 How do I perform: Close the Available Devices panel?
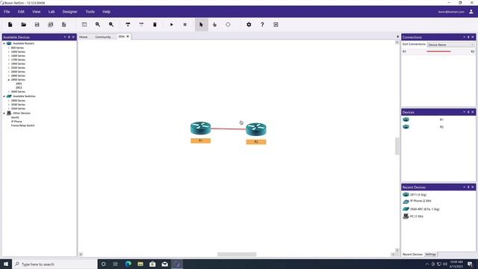(x=73, y=37)
